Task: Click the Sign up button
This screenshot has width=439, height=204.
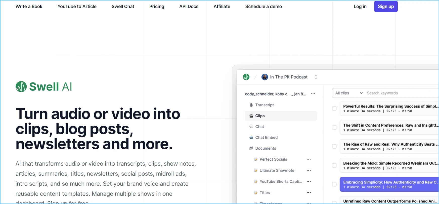Action: pos(386,7)
